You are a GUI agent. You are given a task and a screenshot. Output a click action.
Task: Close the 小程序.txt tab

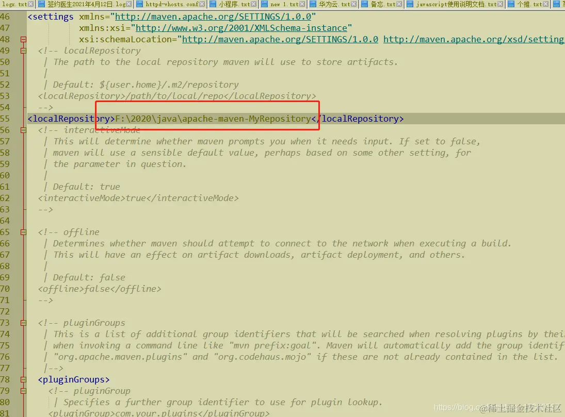tap(254, 4)
